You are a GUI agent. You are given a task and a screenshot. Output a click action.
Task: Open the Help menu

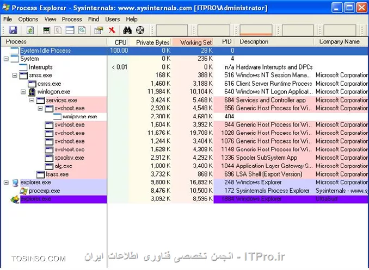click(132, 19)
